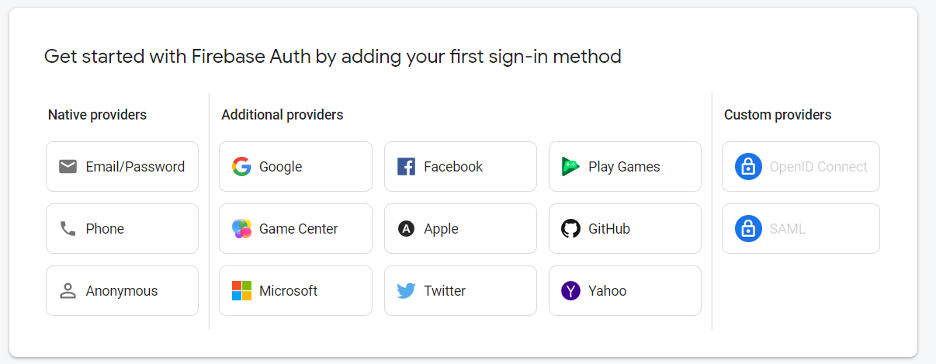Click the Apple logo icon
Viewport: 936px width, 364px height.
[406, 228]
